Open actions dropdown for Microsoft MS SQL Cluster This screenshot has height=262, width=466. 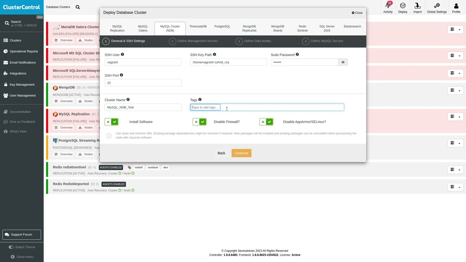455,56
